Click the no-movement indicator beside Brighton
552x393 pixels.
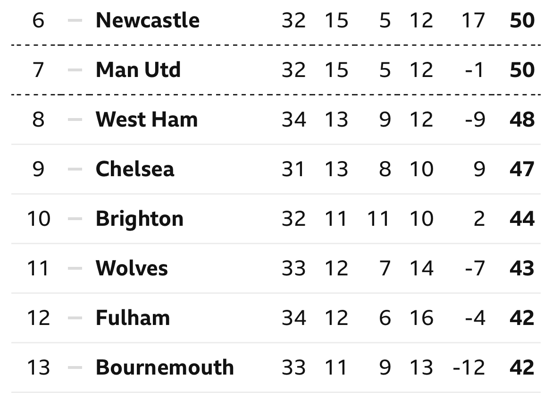75,219
